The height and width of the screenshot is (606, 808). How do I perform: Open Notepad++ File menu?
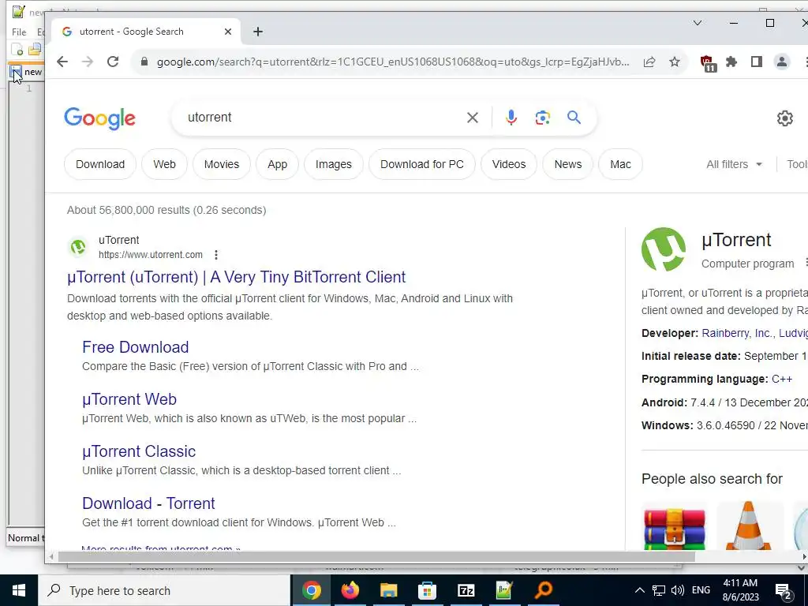[19, 32]
